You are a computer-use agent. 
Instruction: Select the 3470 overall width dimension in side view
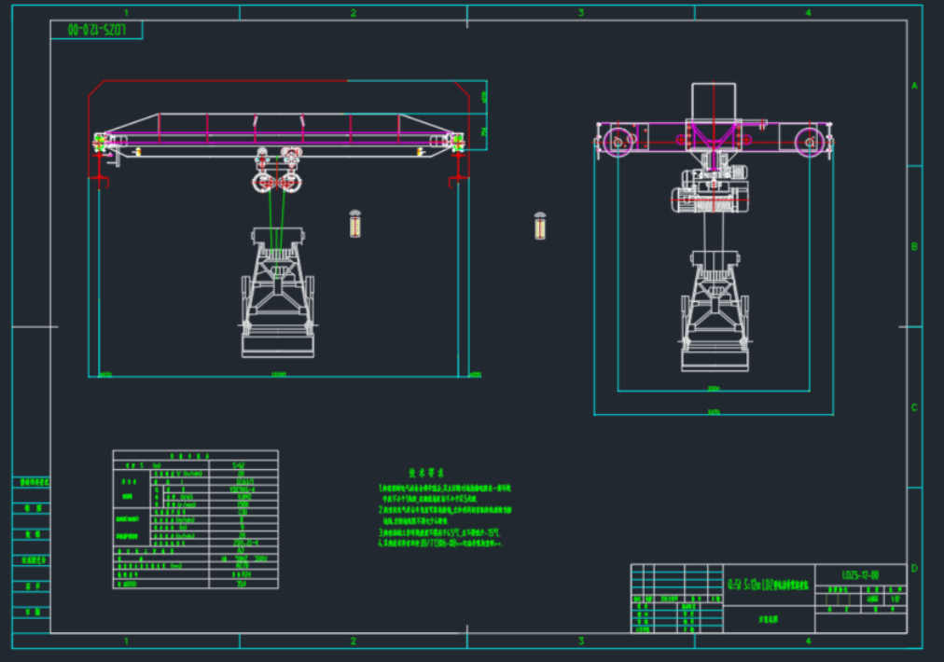[714, 412]
